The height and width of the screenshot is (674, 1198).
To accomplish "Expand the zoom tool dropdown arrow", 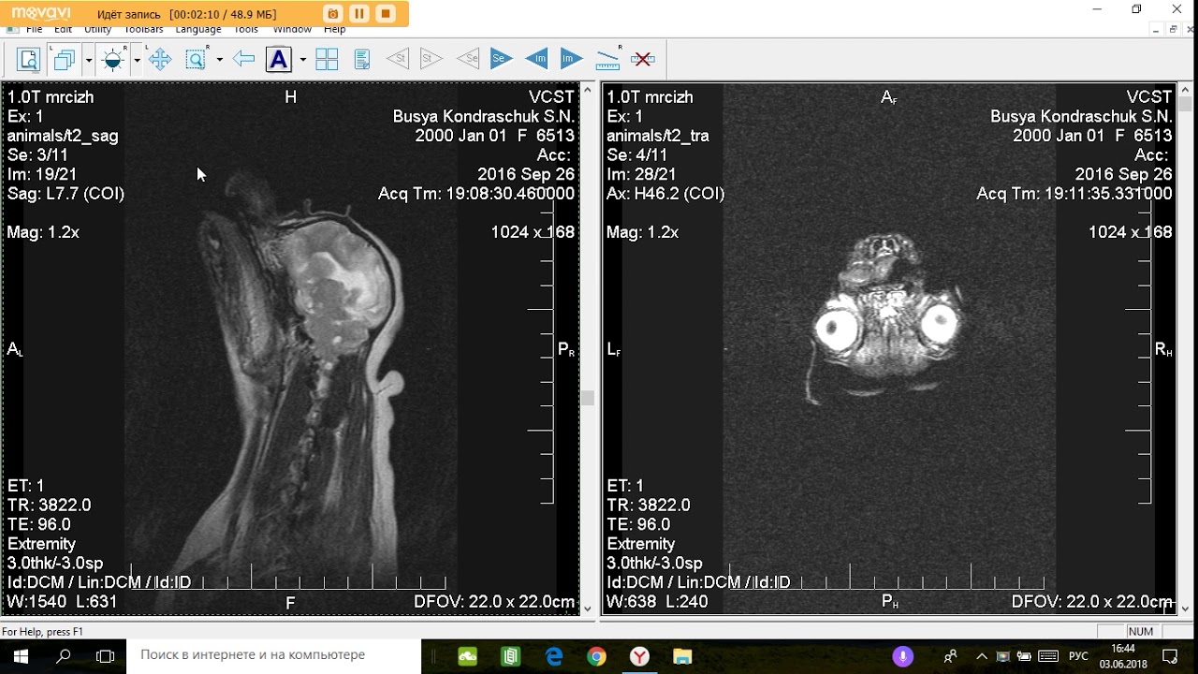I will (220, 60).
